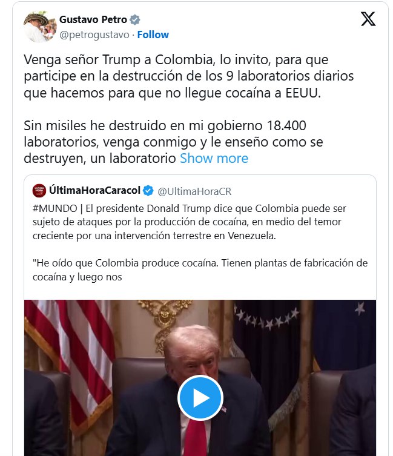Play the quoted Trump video
393x456 pixels.
(200, 398)
